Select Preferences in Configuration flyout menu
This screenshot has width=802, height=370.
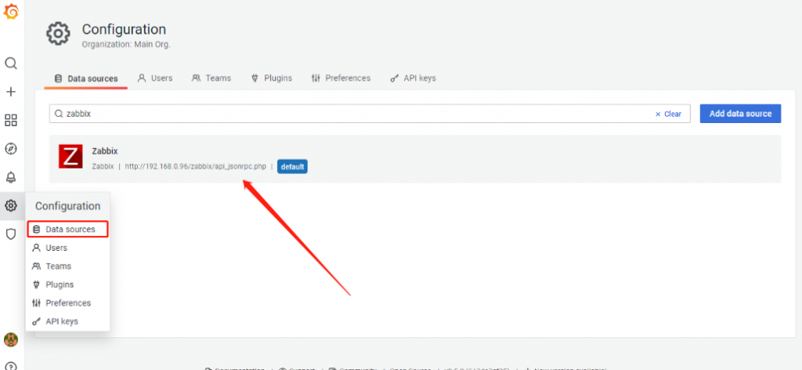(x=67, y=303)
